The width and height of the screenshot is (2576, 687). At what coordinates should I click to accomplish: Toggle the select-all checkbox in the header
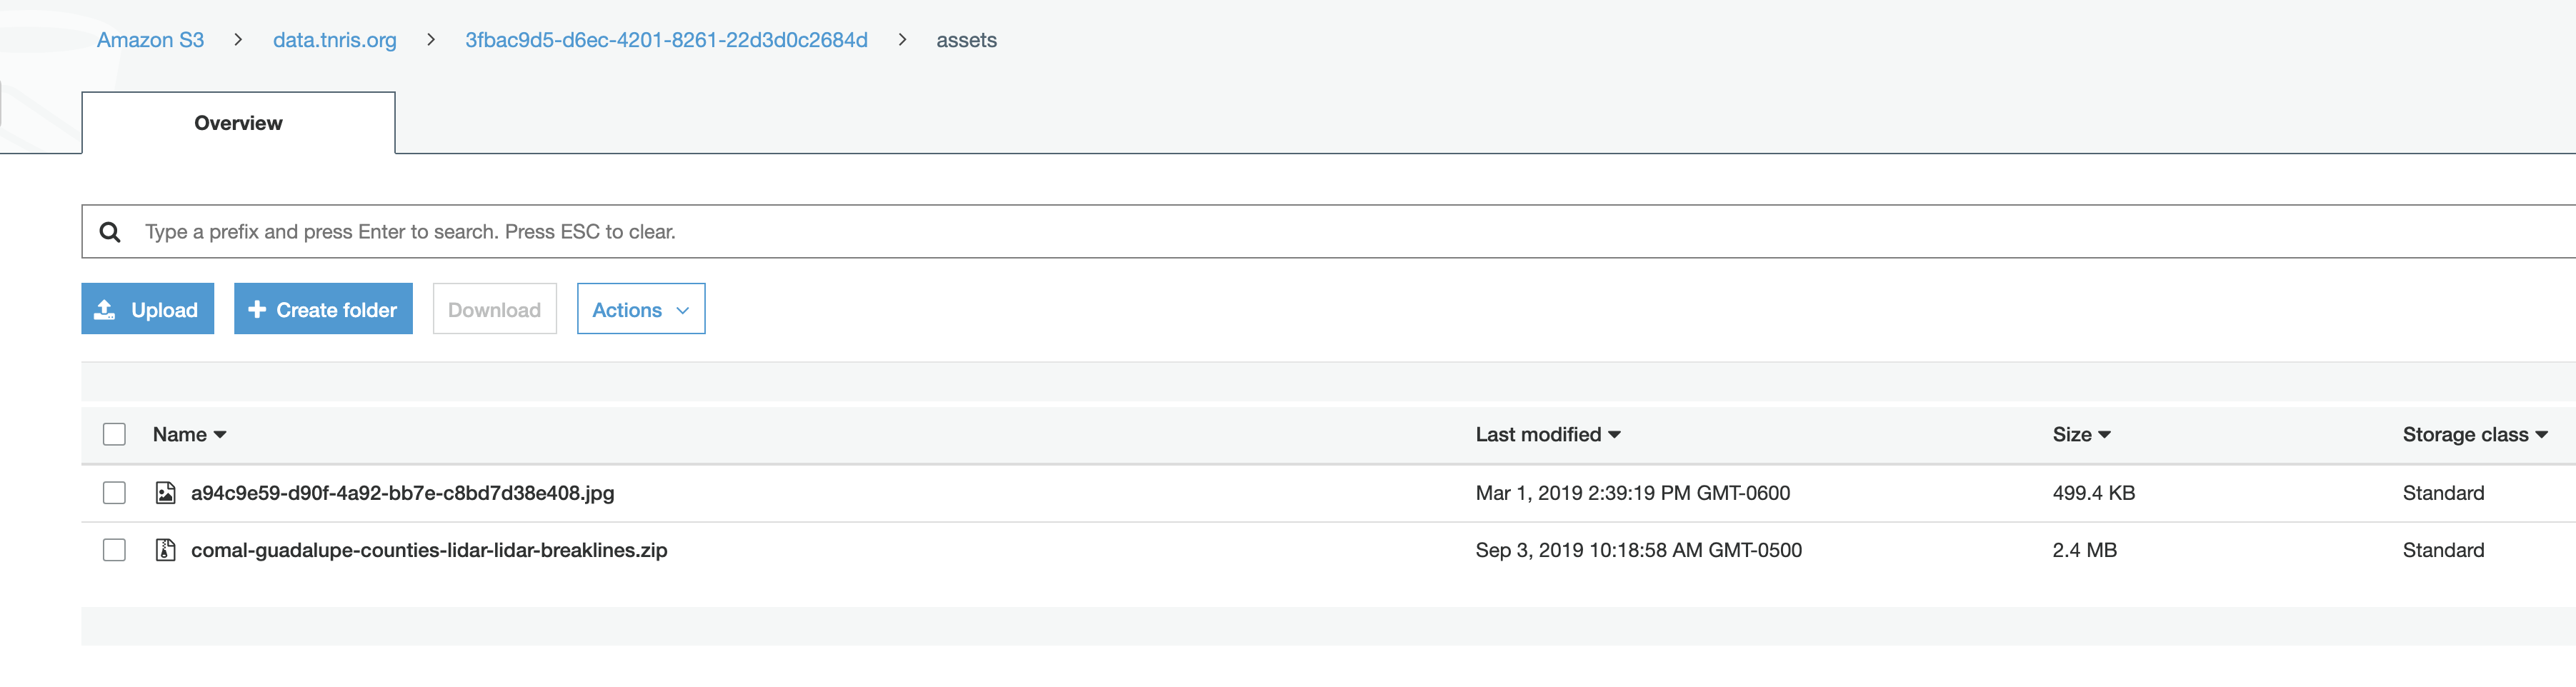pyautogui.click(x=115, y=434)
